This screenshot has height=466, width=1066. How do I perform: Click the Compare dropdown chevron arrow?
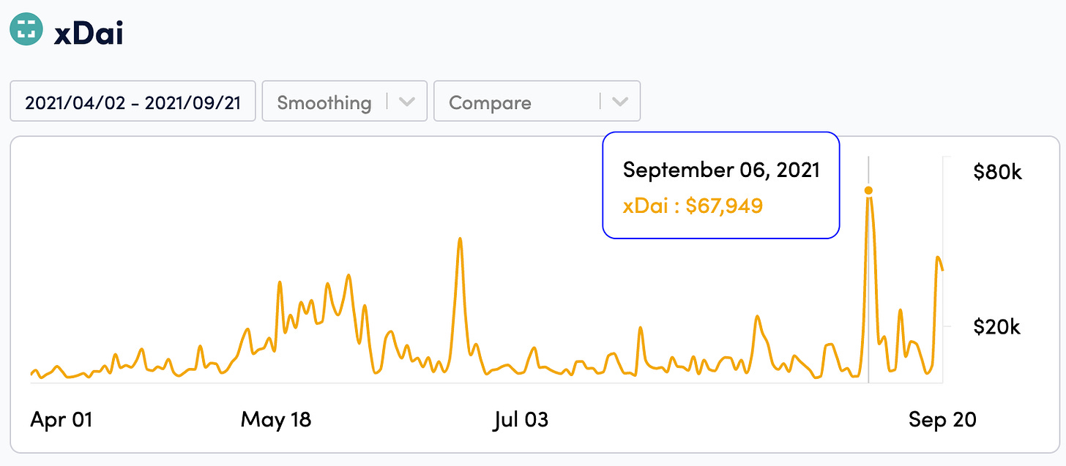(620, 102)
